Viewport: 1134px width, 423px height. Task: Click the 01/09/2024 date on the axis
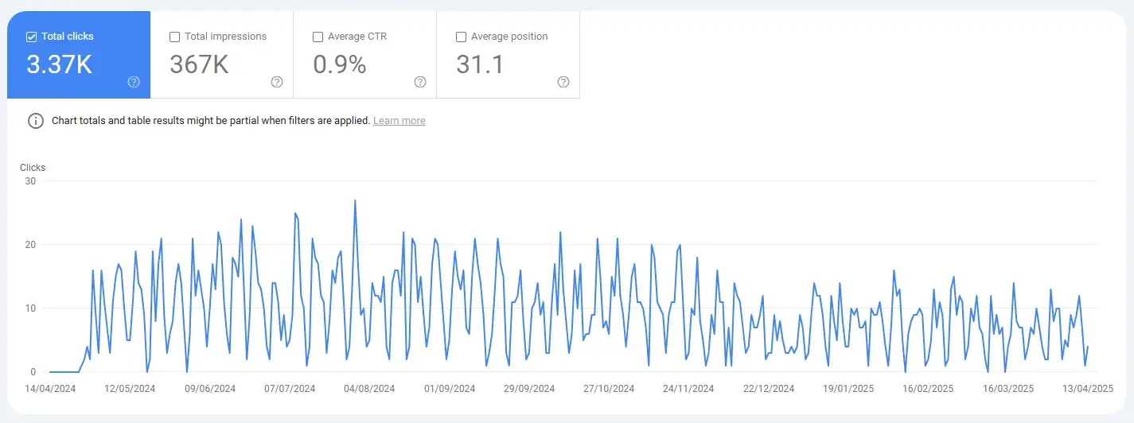tap(450, 389)
